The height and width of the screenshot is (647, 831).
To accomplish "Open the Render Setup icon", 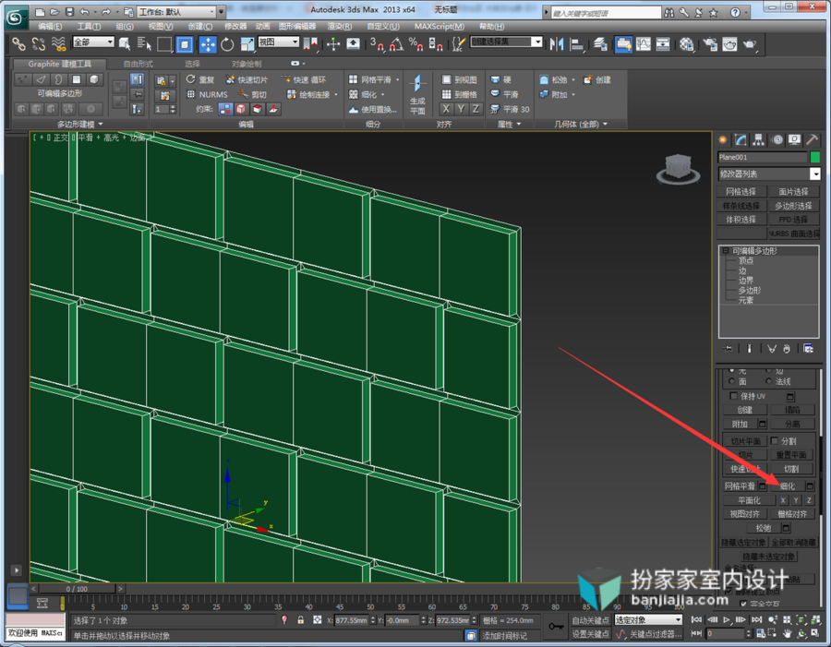I will pyautogui.click(x=710, y=44).
